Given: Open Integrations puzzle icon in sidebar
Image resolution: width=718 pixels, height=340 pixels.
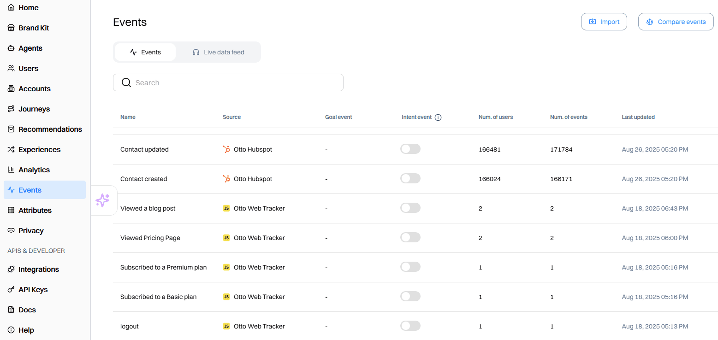Looking at the screenshot, I should coord(12,270).
